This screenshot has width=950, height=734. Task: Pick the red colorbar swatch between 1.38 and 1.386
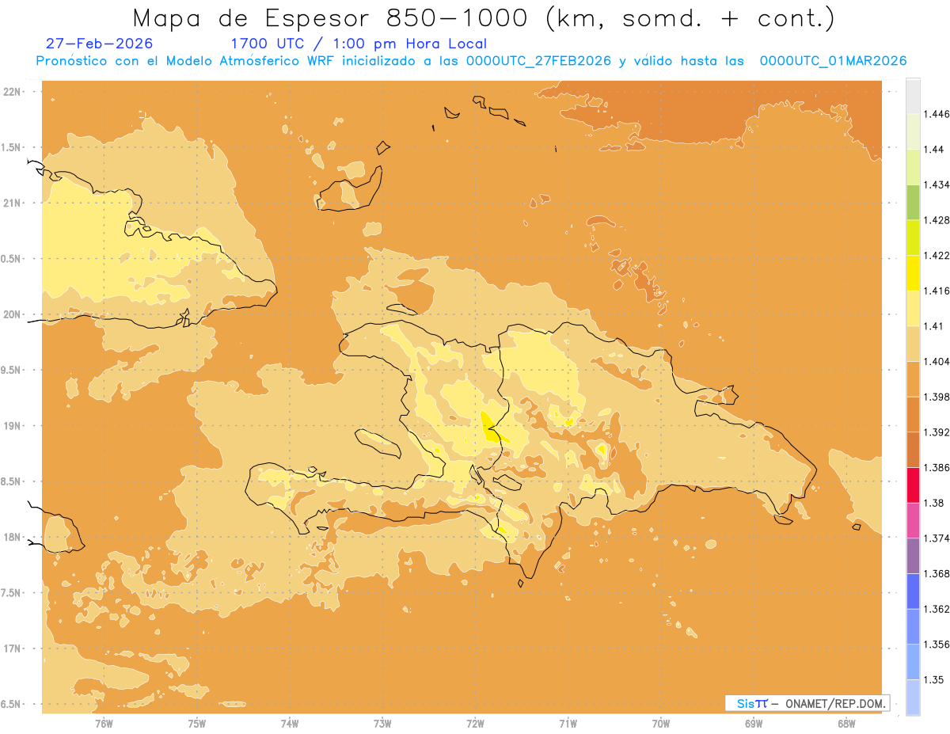[x=913, y=485]
